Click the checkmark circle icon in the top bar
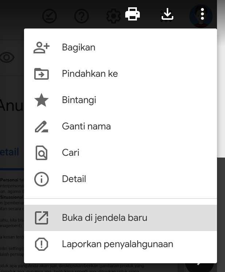The width and height of the screenshot is (225, 272). pyautogui.click(x=50, y=16)
